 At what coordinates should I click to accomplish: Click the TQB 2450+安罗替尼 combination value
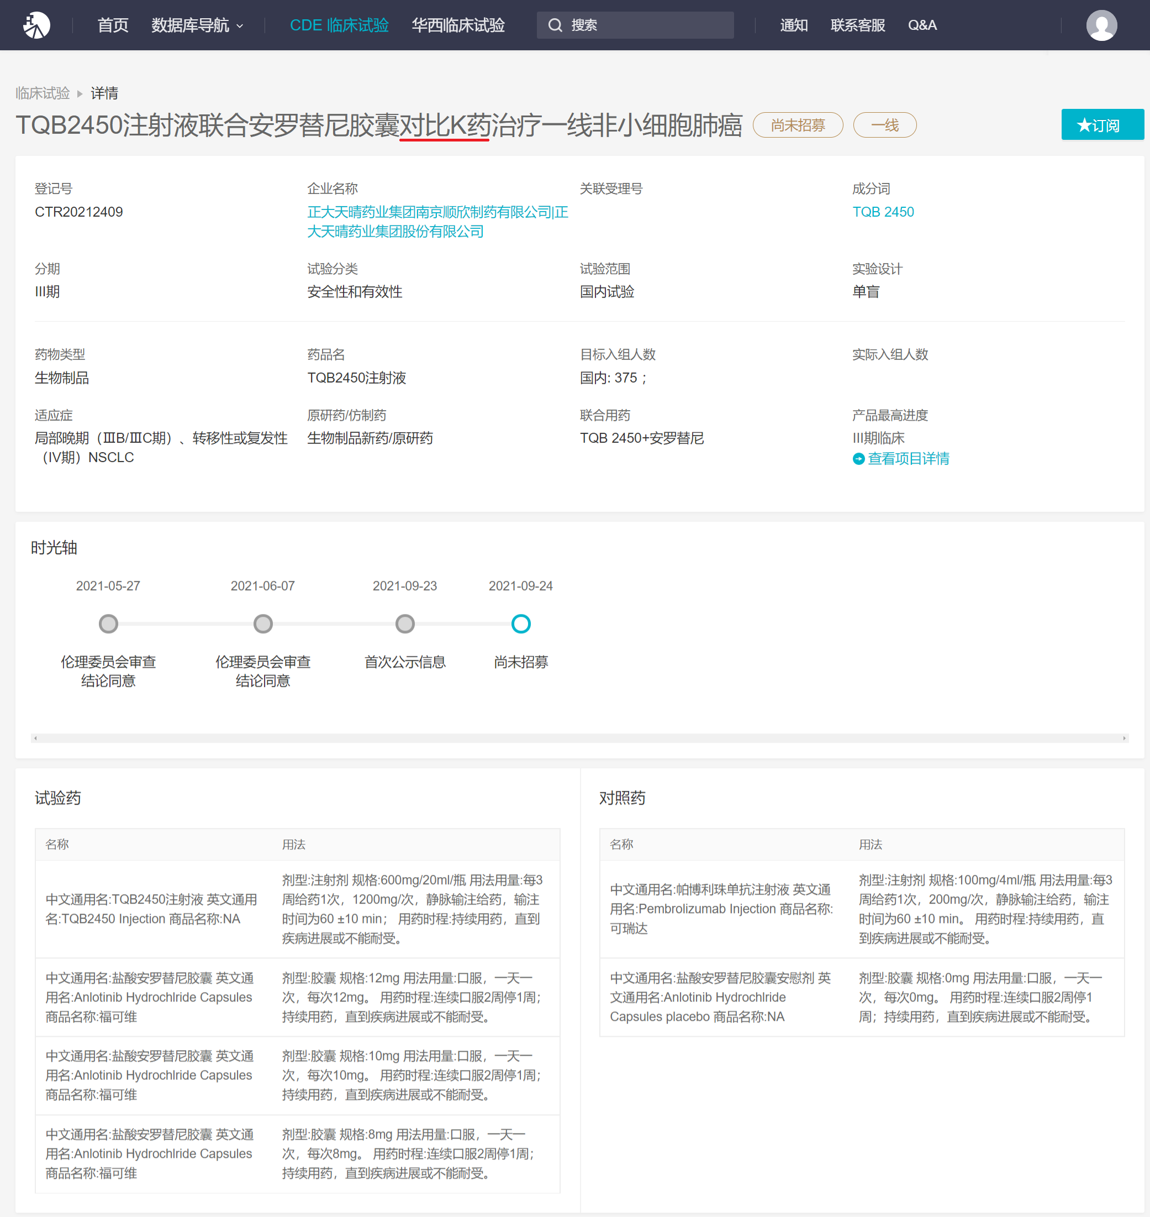(641, 438)
